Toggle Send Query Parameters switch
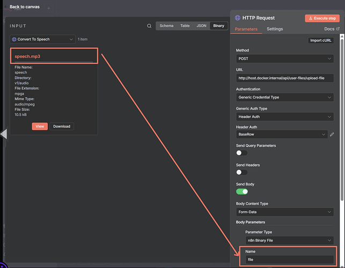345x268 pixels. (x=242, y=153)
